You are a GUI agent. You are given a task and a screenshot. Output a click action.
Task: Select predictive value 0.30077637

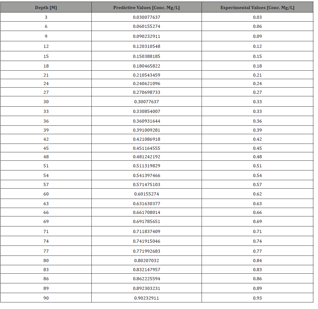pos(146,102)
